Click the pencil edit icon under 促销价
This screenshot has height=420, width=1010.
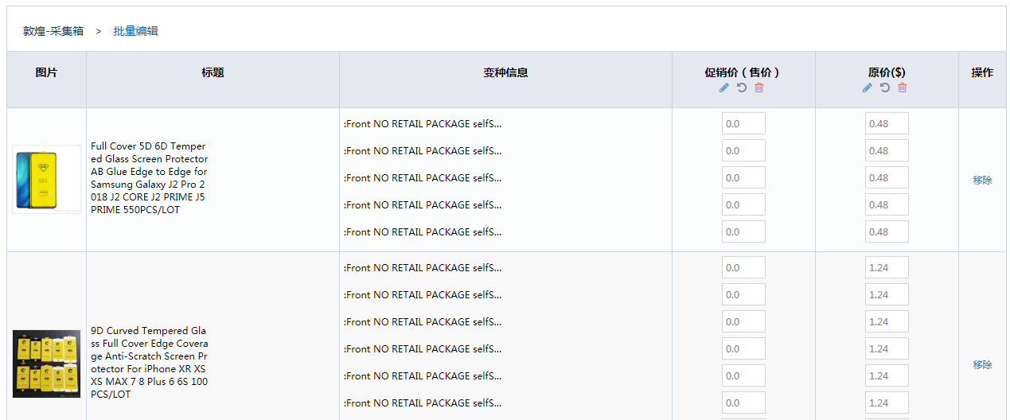pyautogui.click(x=724, y=87)
